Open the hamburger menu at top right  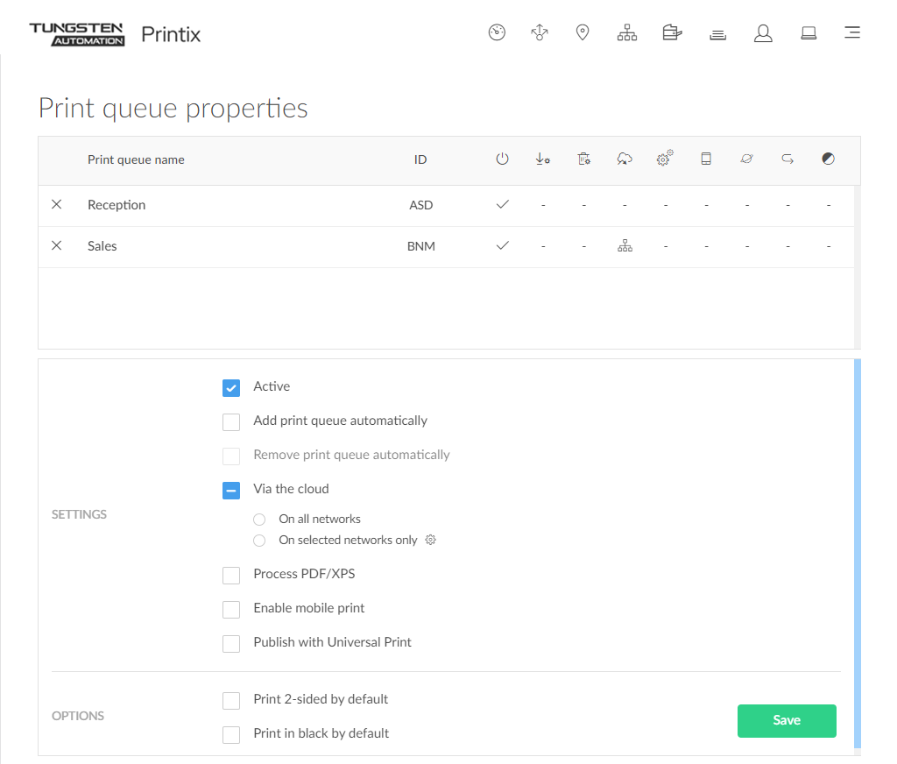pyautogui.click(x=851, y=33)
